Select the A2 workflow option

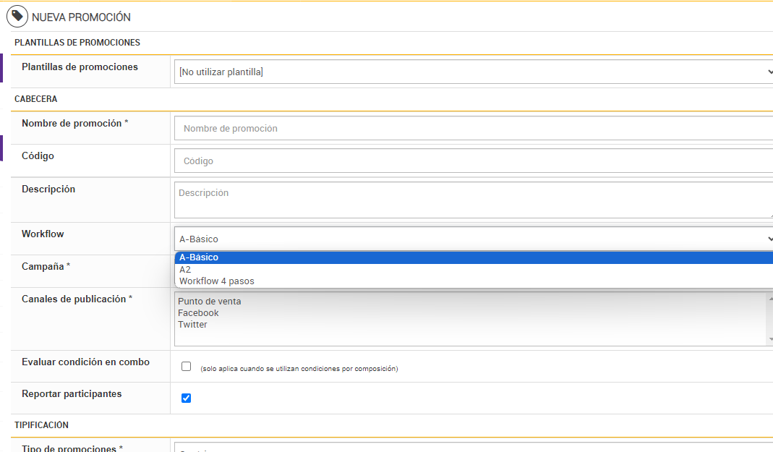[186, 269]
